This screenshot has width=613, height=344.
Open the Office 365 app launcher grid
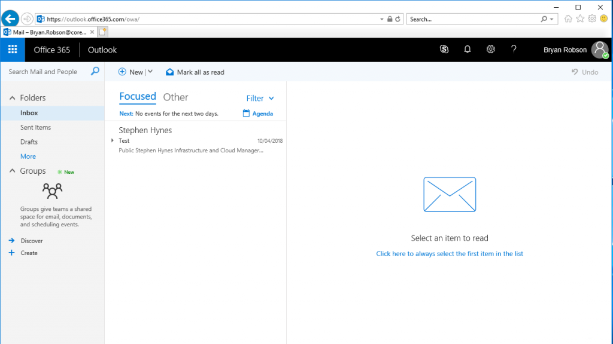click(x=12, y=50)
